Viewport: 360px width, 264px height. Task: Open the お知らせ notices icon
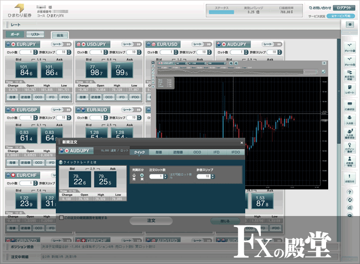click(x=350, y=178)
